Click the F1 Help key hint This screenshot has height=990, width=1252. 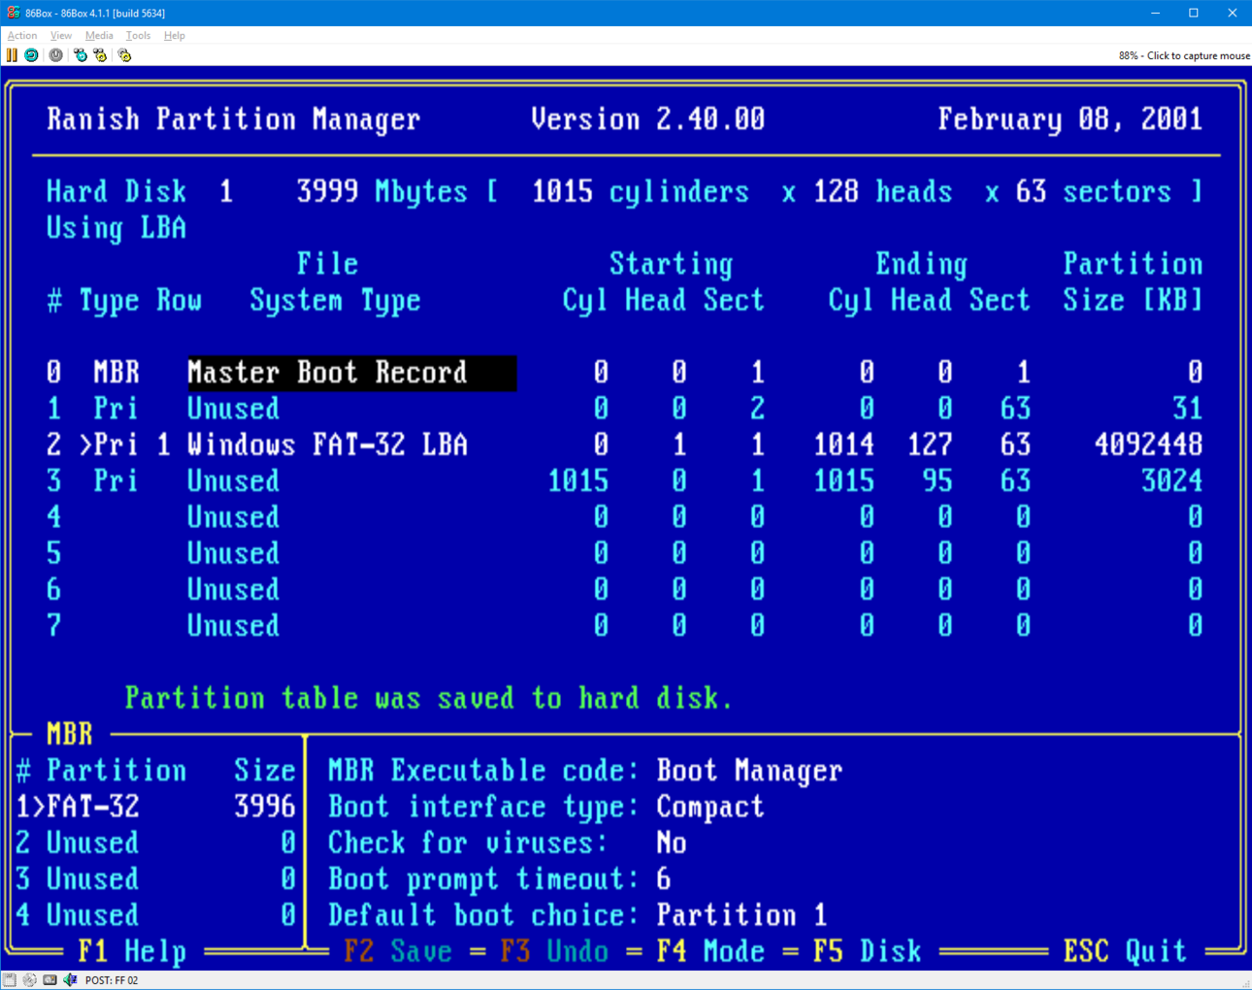(x=132, y=951)
